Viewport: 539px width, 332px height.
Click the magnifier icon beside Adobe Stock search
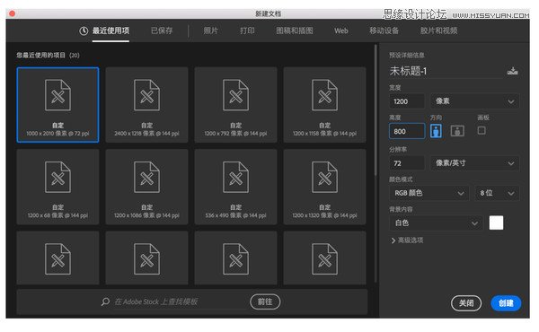click(x=105, y=301)
